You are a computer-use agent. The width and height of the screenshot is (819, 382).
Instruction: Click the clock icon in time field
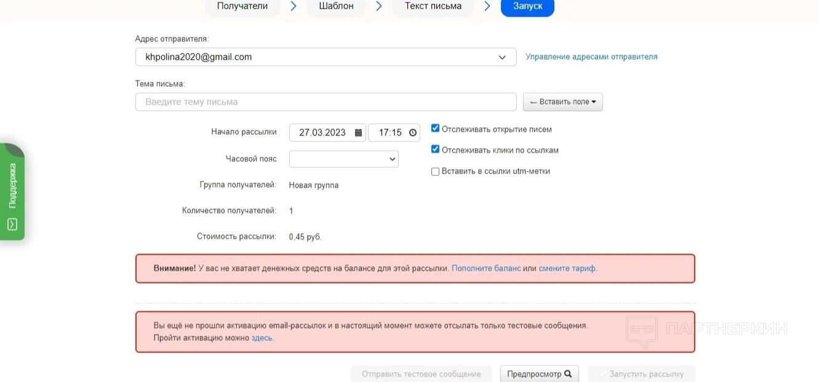click(412, 132)
